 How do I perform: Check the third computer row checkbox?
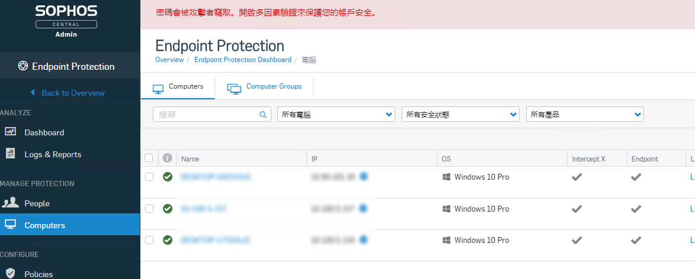tap(149, 240)
